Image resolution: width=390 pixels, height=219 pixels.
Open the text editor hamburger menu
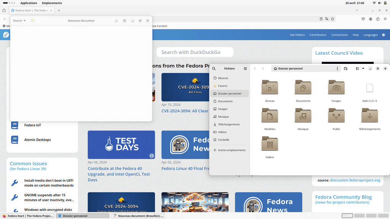pyautogui.click(x=125, y=21)
